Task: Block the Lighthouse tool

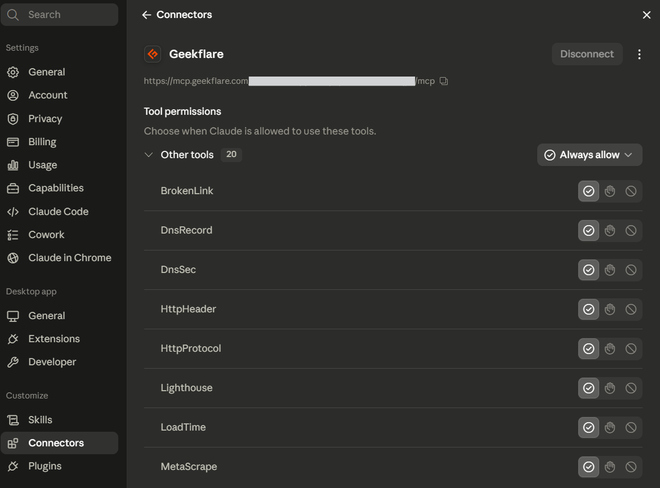Action: coord(631,388)
